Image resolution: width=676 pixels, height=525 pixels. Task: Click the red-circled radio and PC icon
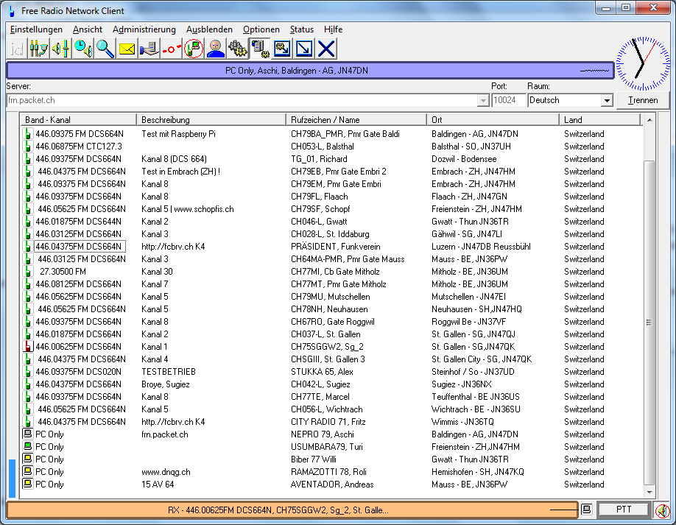pos(194,49)
